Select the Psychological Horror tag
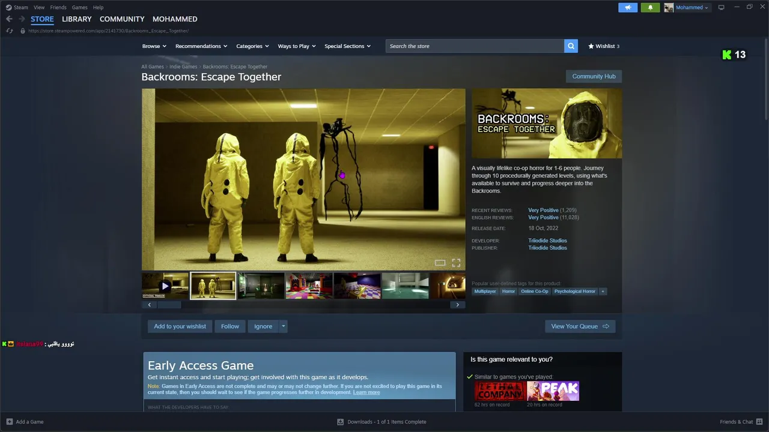Image resolution: width=769 pixels, height=432 pixels. pyautogui.click(x=575, y=292)
